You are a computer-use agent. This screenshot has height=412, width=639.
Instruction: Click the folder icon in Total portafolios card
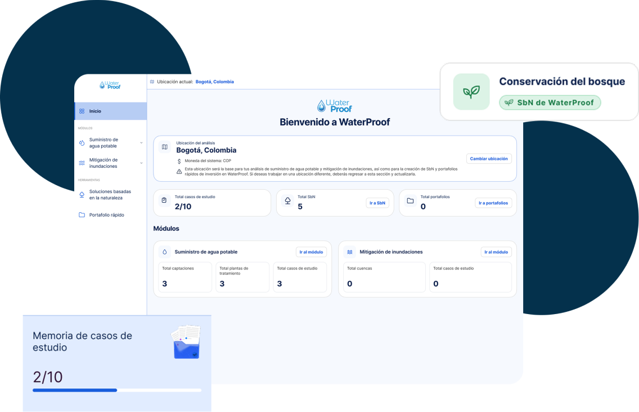[411, 201]
